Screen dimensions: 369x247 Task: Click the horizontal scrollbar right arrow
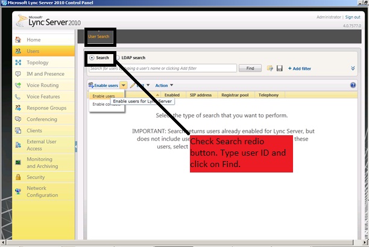pos(365,242)
